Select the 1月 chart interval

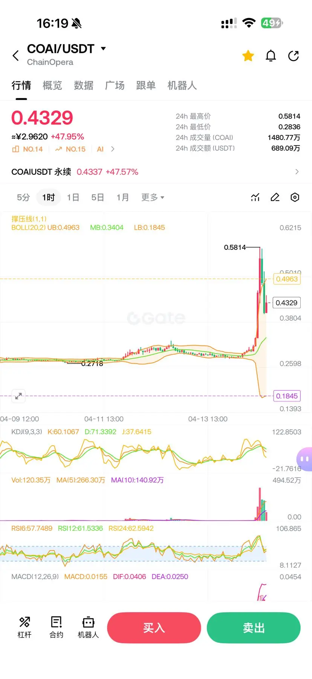(x=122, y=197)
